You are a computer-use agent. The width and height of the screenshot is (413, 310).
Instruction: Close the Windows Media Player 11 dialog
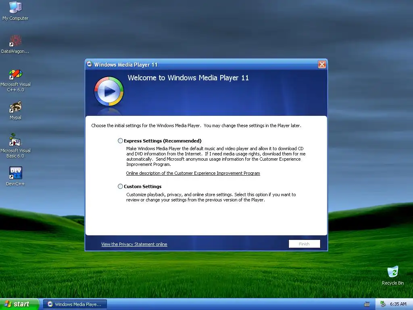(x=322, y=64)
